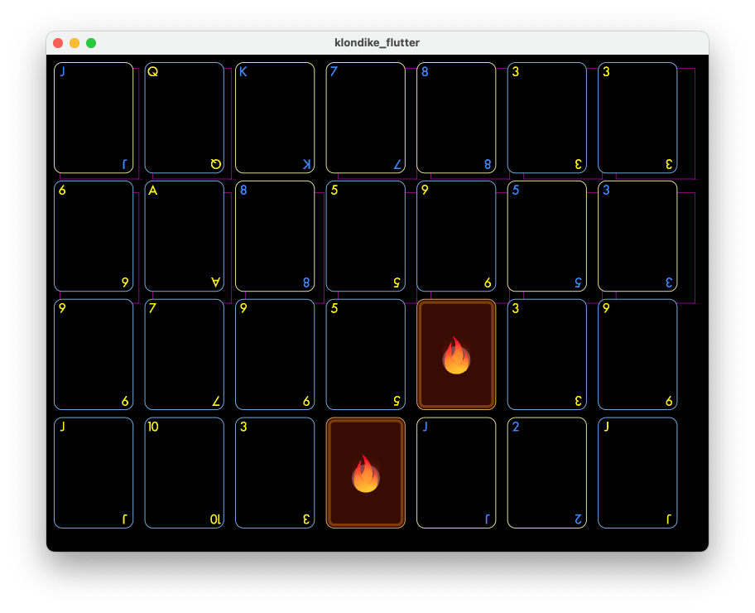Viewport: 755px width, 613px height.
Task: Pick the blue 3 card
Action: click(x=637, y=236)
